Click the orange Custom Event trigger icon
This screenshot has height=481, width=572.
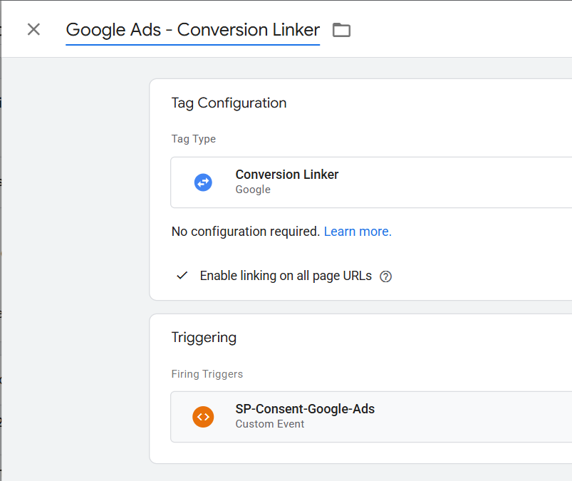203,417
